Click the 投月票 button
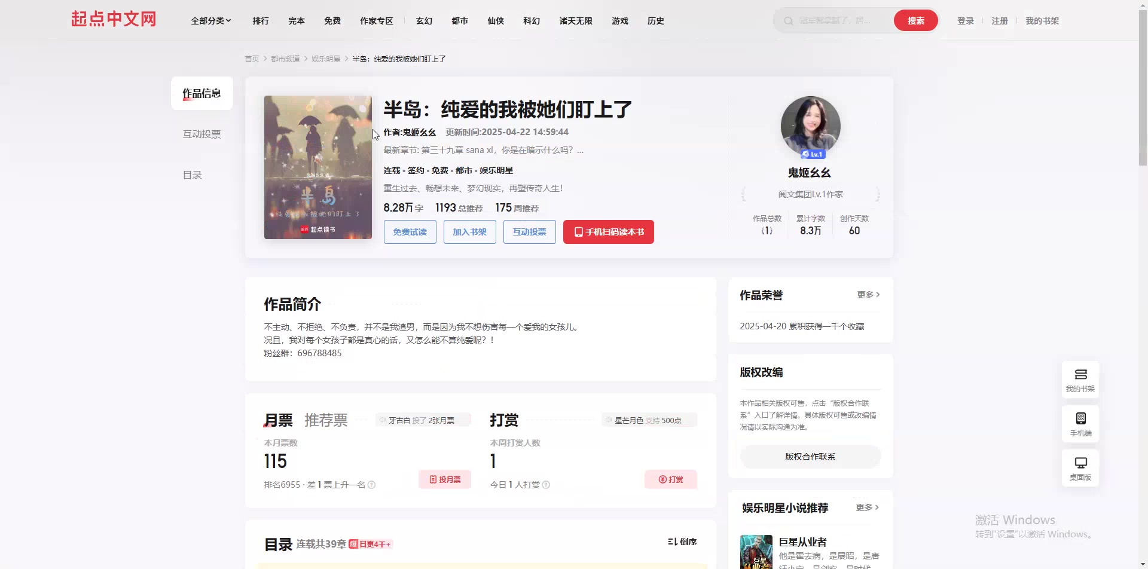1148x569 pixels. [445, 479]
